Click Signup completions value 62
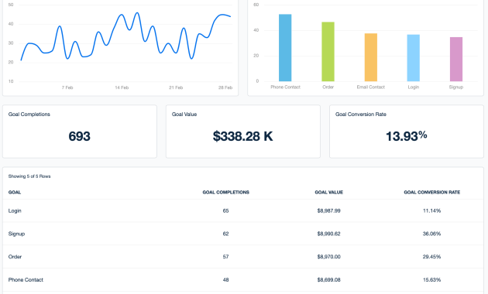The image size is (488, 294). [225, 234]
